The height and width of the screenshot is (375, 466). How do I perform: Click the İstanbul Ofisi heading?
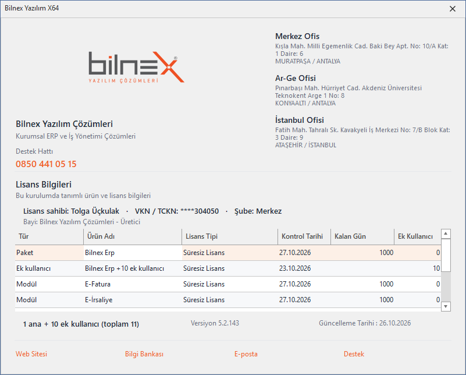(299, 120)
